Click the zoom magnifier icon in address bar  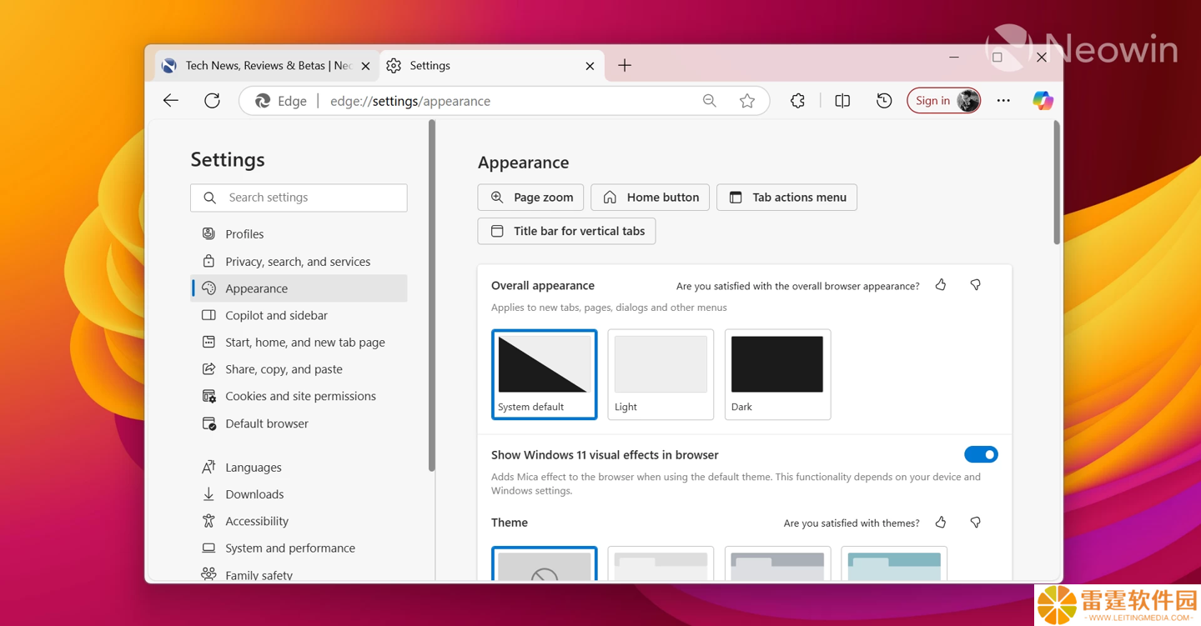coord(710,101)
